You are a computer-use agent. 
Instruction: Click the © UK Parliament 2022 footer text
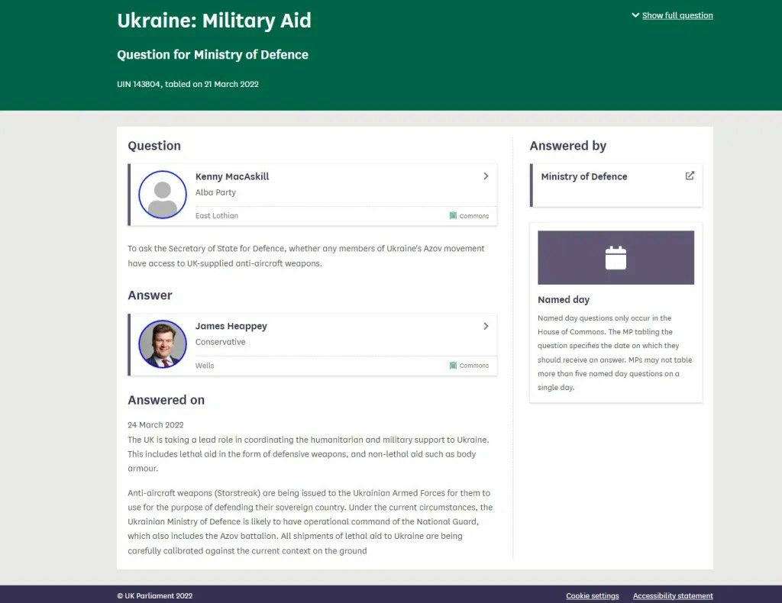point(154,595)
